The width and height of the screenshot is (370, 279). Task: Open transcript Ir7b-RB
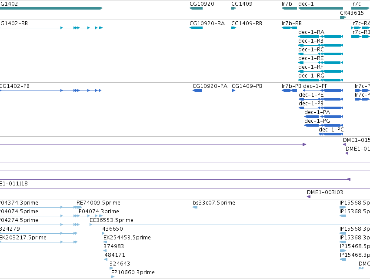tap(289, 28)
